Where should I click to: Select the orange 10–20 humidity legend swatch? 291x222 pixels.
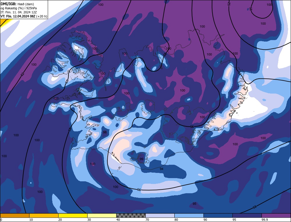(x=44, y=215)
